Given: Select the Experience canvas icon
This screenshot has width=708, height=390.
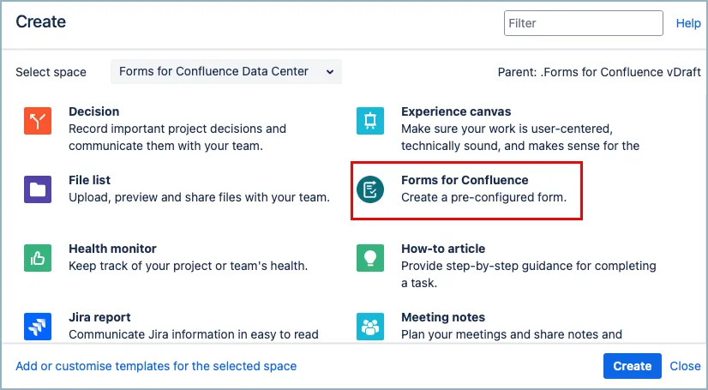Looking at the screenshot, I should [370, 121].
